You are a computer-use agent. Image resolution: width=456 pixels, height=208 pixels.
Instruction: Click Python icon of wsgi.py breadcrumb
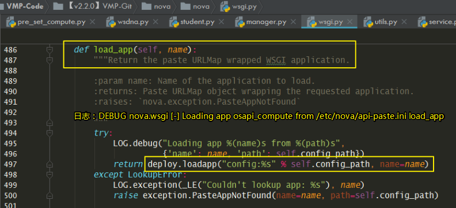(x=225, y=6)
